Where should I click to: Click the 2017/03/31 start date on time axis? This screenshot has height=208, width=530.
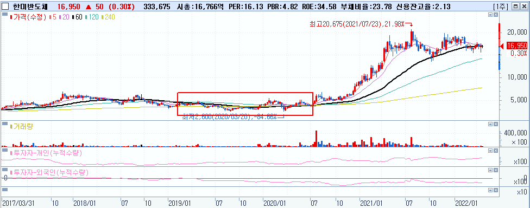coord(19,203)
